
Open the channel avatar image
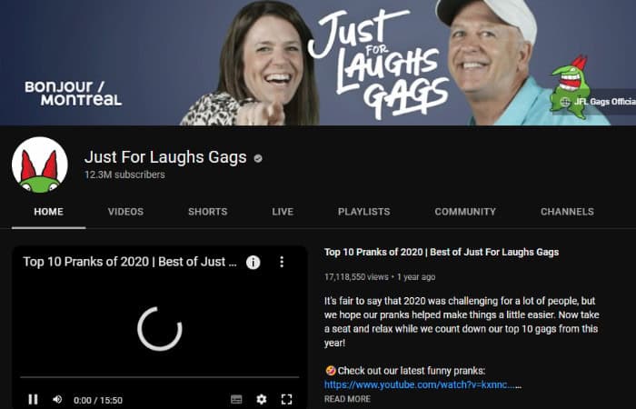tap(40, 165)
